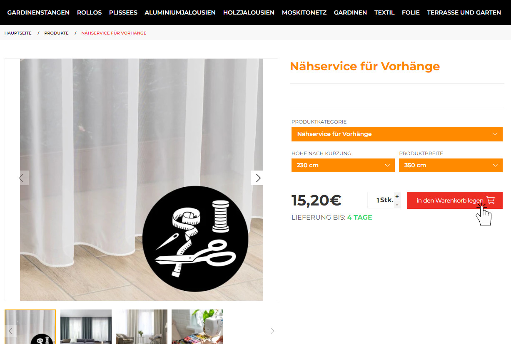Show next product image with right arrow

[x=258, y=178]
